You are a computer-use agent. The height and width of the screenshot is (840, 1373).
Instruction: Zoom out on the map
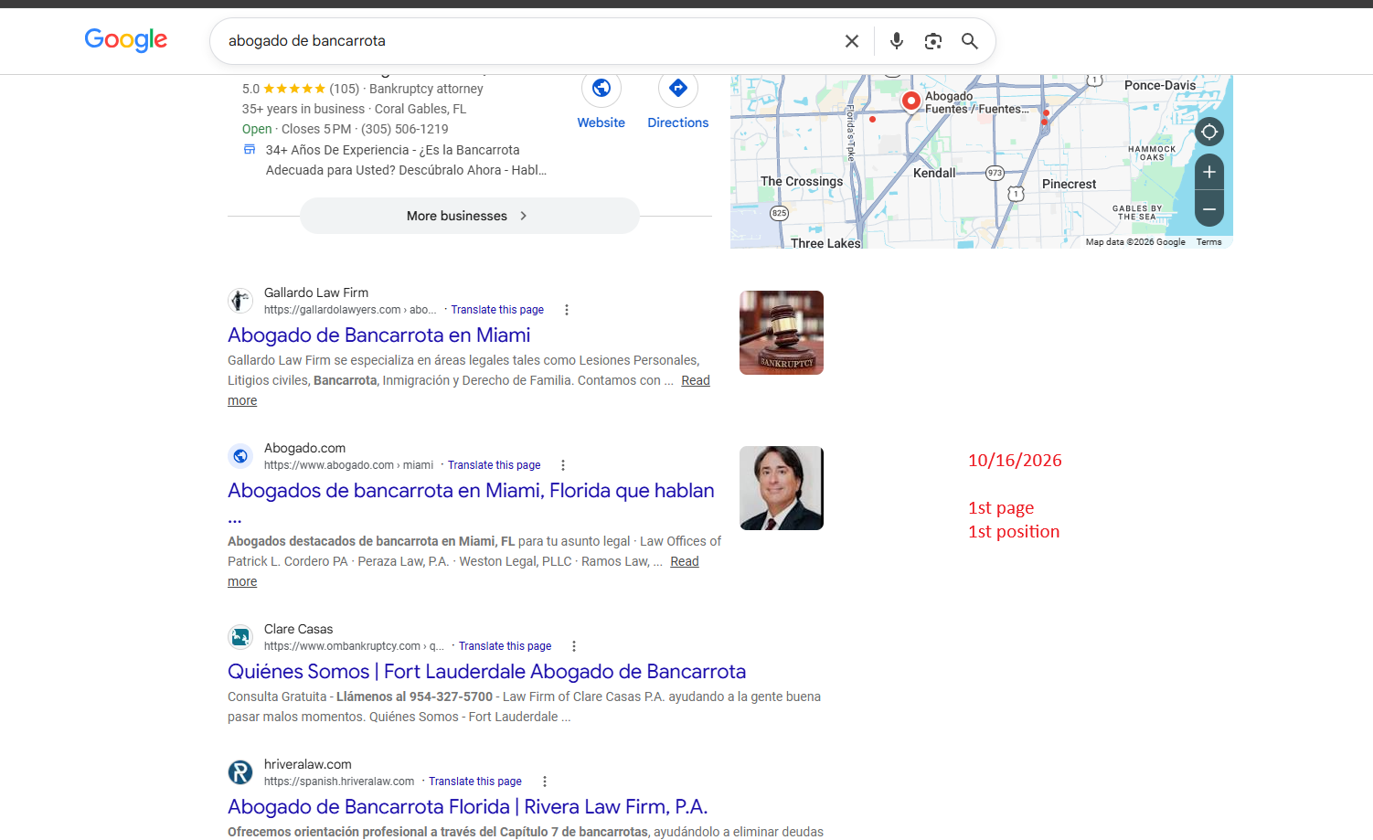point(1209,209)
